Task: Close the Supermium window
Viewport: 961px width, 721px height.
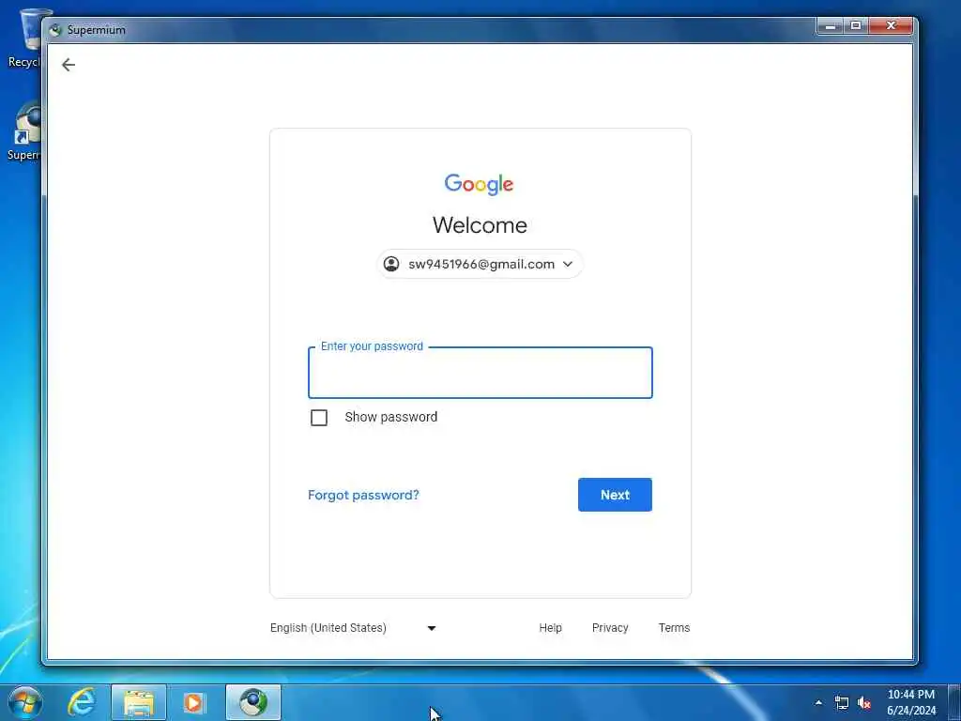Action: (x=892, y=25)
